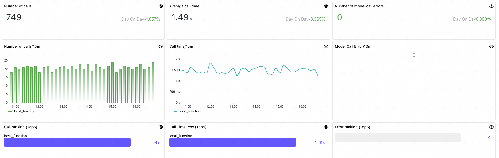Image resolution: width=499 pixels, height=158 pixels.
Task: Click the Call time/10m panel title
Action: [181, 46]
